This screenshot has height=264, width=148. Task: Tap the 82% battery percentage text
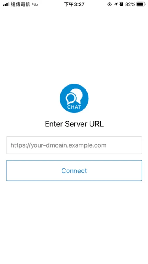click(130, 4)
